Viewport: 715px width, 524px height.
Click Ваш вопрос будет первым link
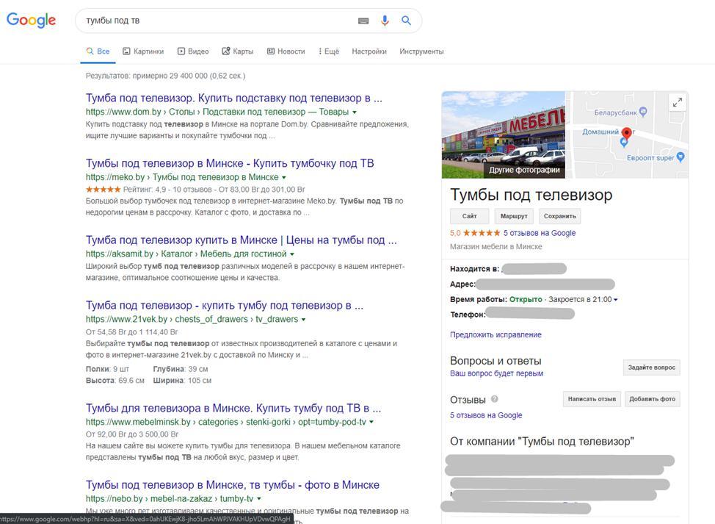[496, 373]
